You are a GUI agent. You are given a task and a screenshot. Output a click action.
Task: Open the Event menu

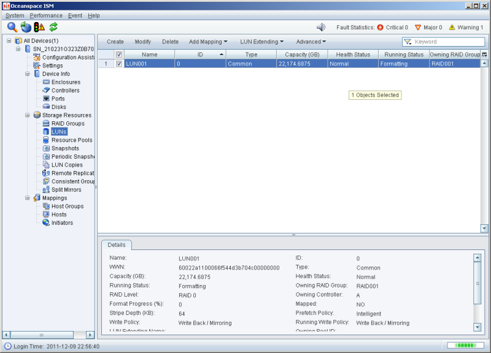coord(75,16)
